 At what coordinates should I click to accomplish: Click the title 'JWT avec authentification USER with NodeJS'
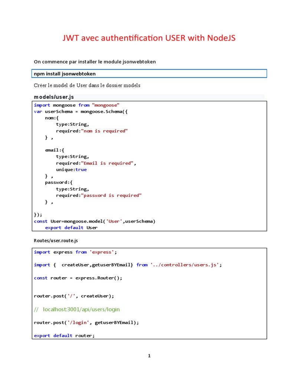149,38
